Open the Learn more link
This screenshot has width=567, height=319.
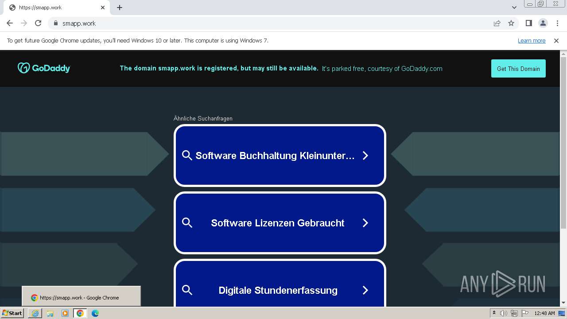pyautogui.click(x=532, y=40)
